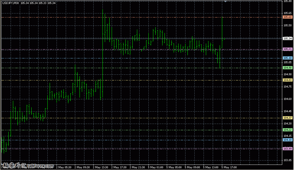Viewport: 294px width, 170px height.
Task: Click the current price 105.34 label
Action: point(287,38)
